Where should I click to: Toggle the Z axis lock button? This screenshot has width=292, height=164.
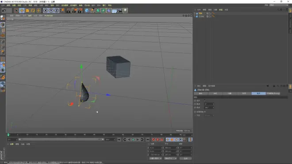pyautogui.click(x=57, y=11)
